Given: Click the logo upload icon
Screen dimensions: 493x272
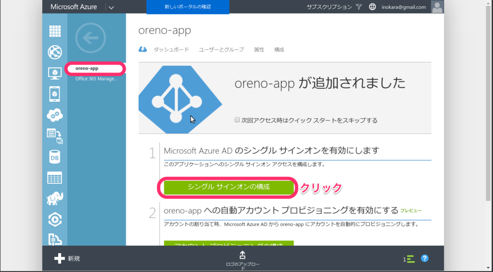Looking at the screenshot, I should coord(243,254).
